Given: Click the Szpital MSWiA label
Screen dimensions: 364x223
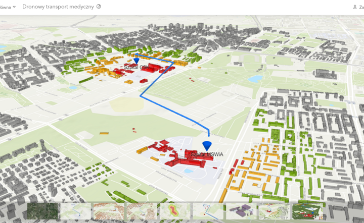Looking at the screenshot, I should point(207,154).
